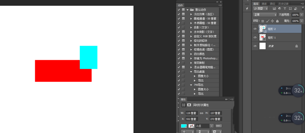Switch to the 历史记录 tab

pyautogui.click(x=283, y=4)
